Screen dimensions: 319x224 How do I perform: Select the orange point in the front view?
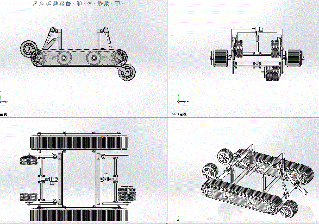click(x=103, y=65)
